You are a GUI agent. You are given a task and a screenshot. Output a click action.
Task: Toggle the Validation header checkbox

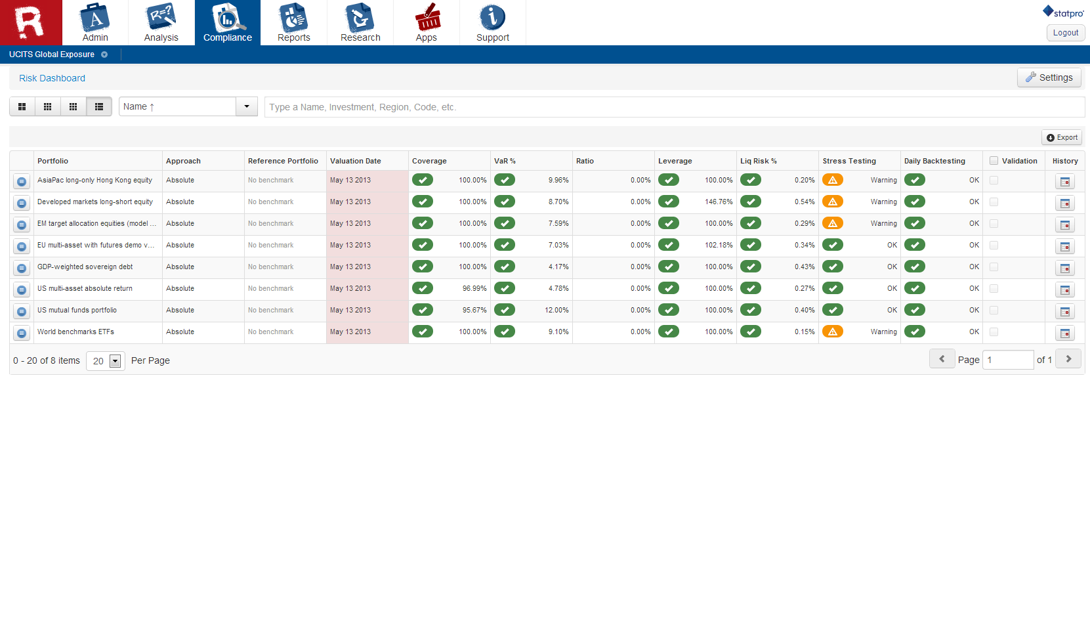coord(994,161)
